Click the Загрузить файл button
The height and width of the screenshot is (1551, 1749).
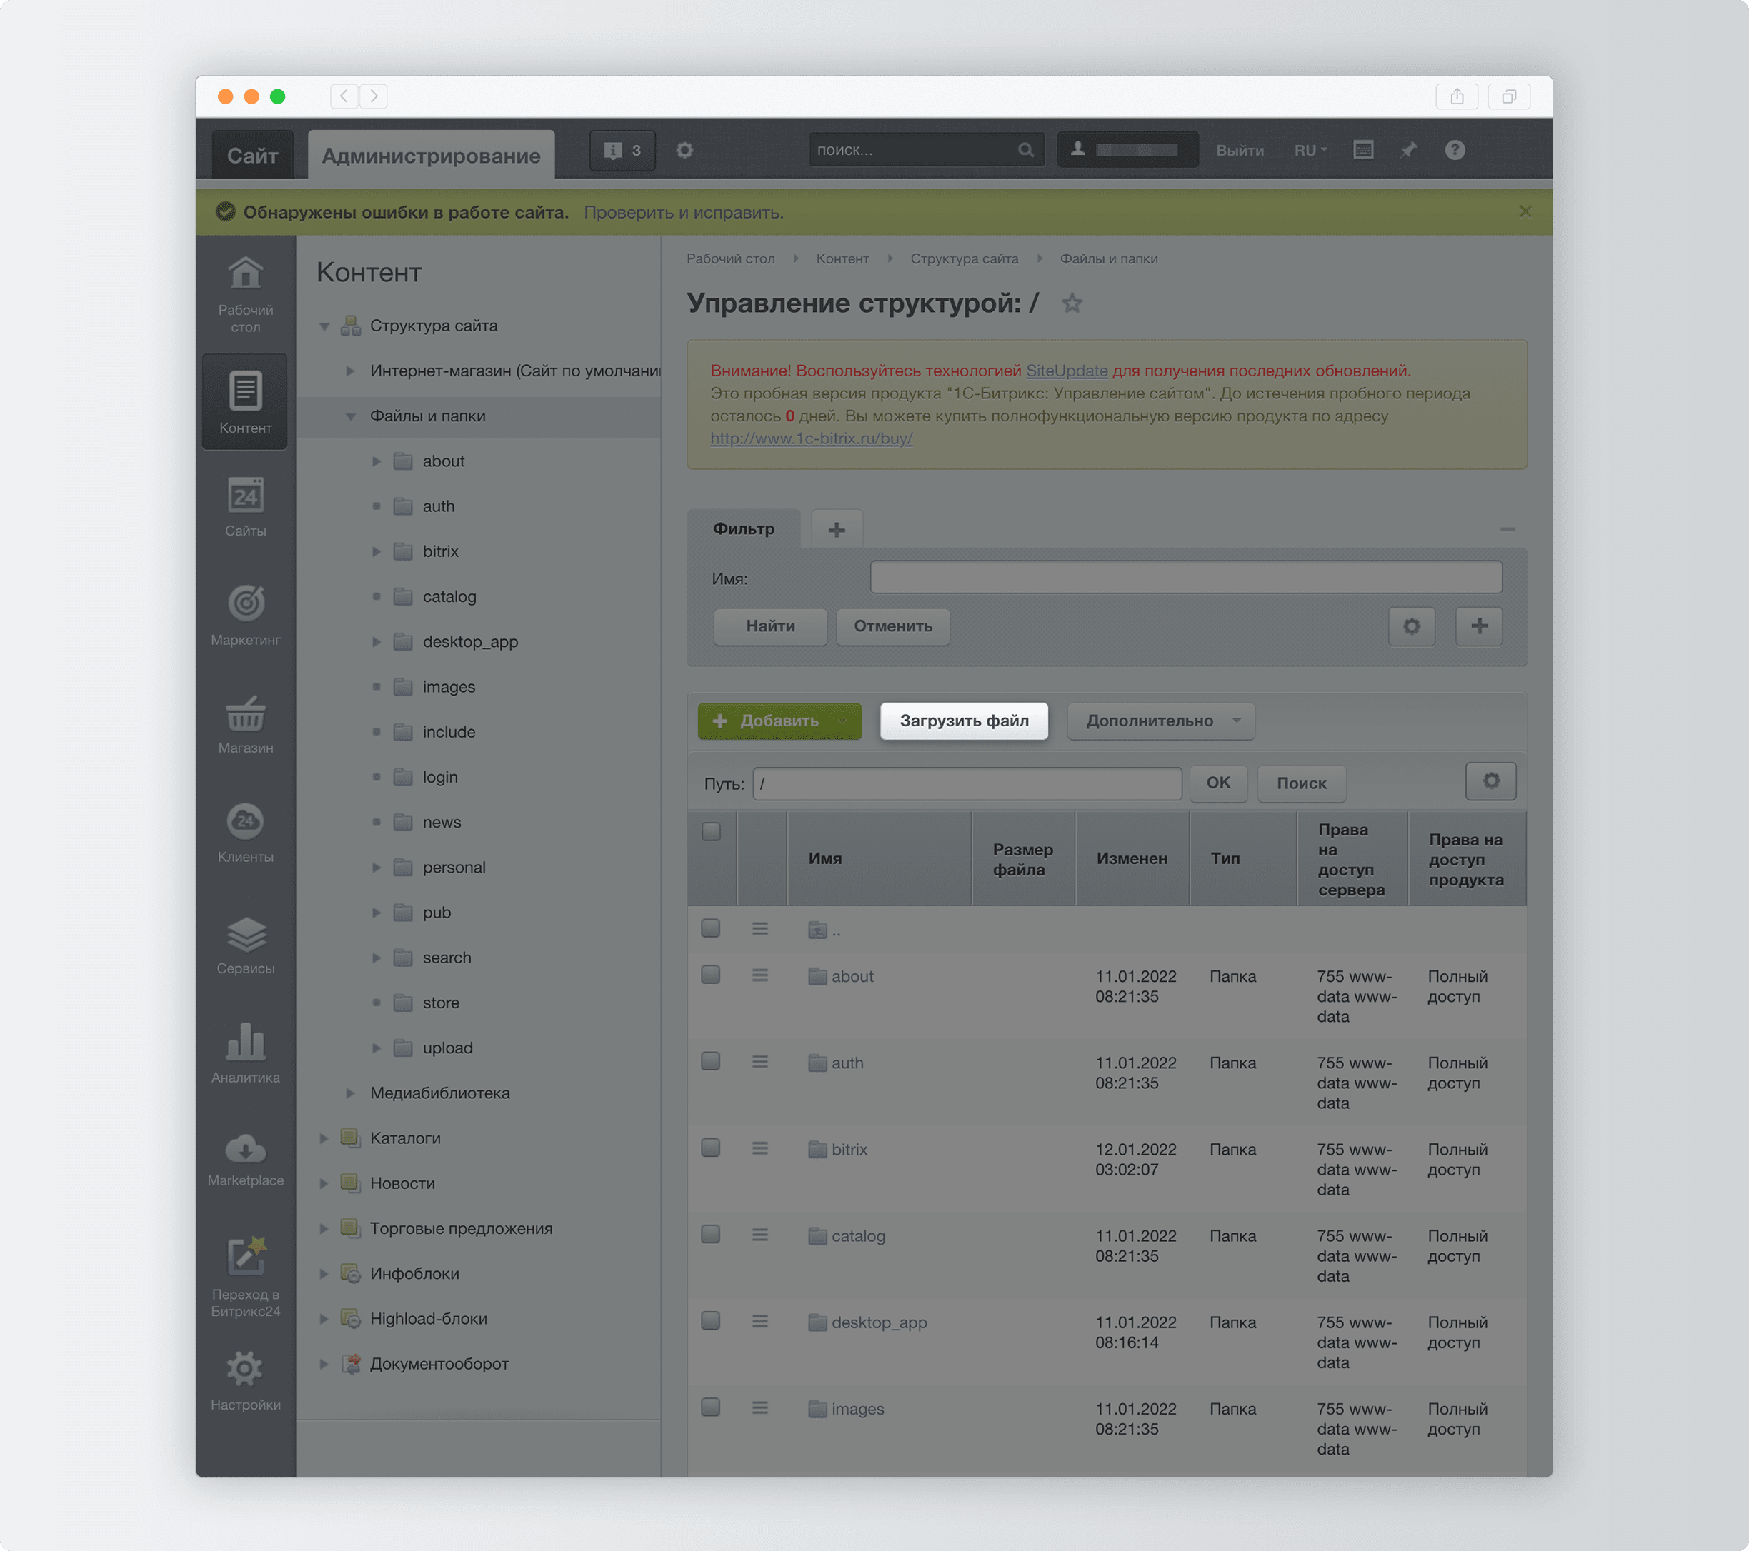point(965,721)
